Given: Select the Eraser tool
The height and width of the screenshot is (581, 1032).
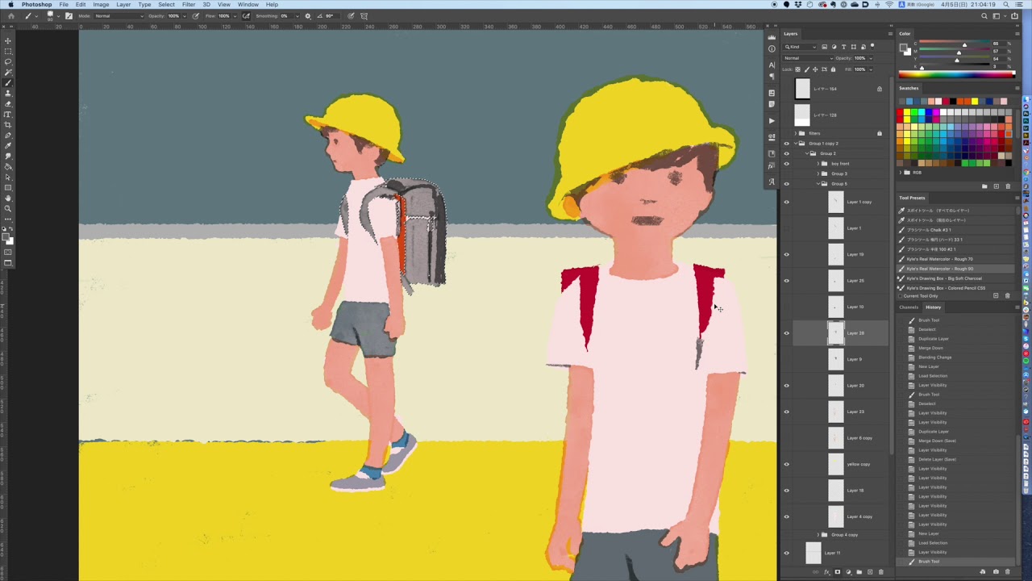Looking at the screenshot, I should [x=8, y=104].
